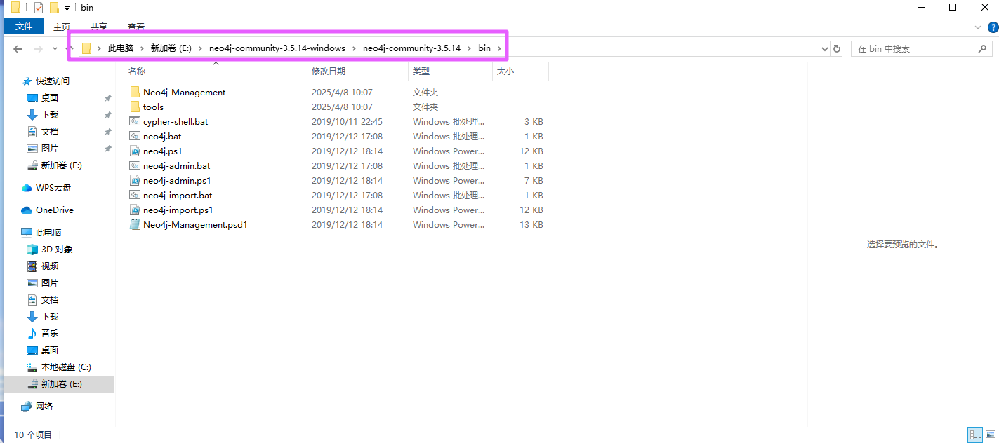Click the 此电脑 breadcrumb in address bar

120,48
